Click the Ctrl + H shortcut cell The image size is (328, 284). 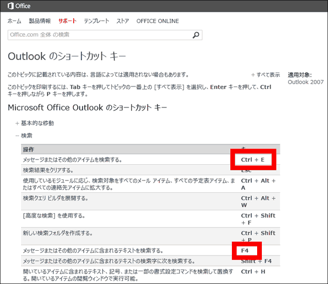click(x=253, y=272)
